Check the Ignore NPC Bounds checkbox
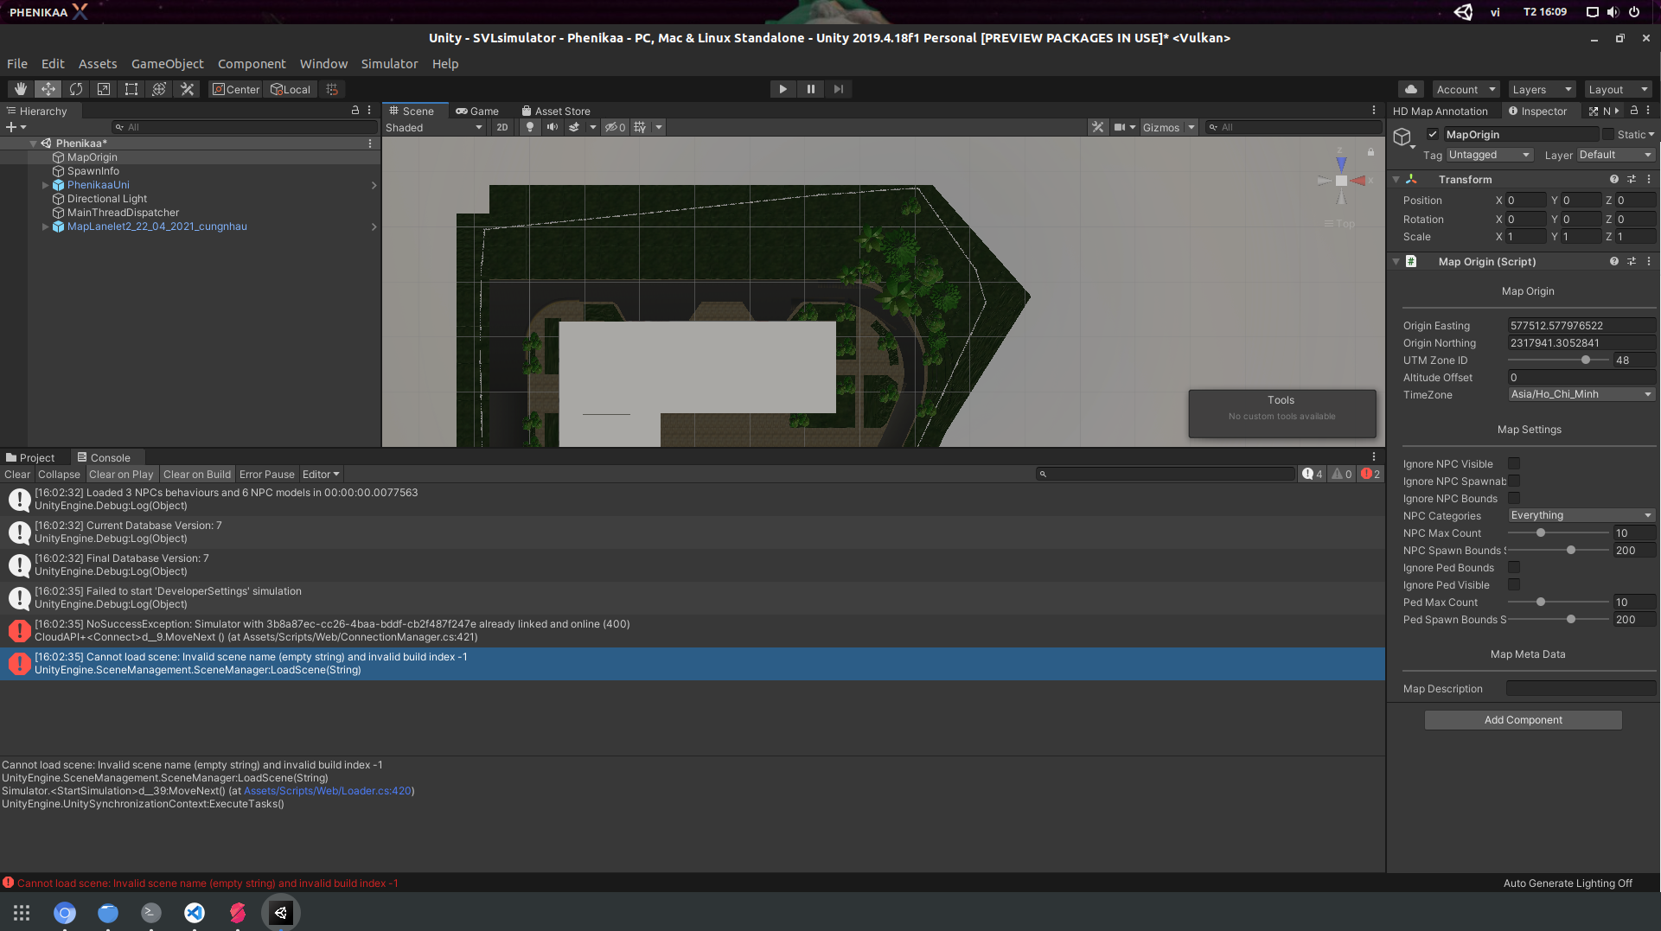 click(1514, 498)
